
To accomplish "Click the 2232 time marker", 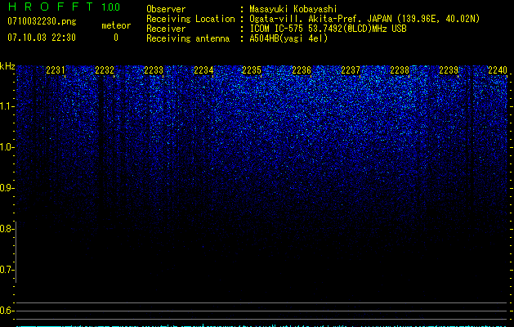I will coord(105,69).
